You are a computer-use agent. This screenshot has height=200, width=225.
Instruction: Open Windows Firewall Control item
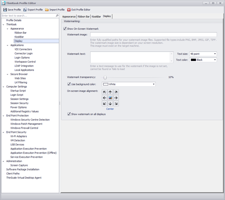click(24, 128)
